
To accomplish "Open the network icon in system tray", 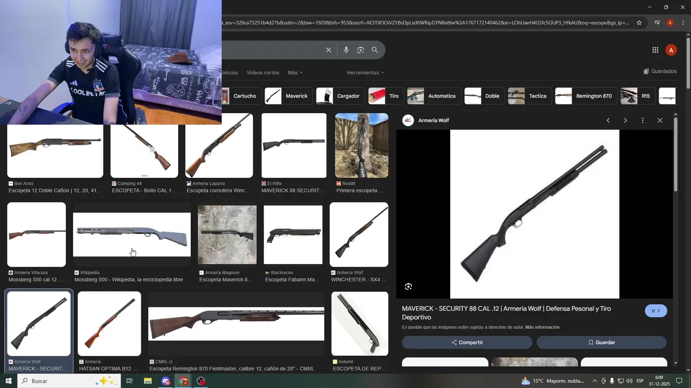I will [x=621, y=381].
